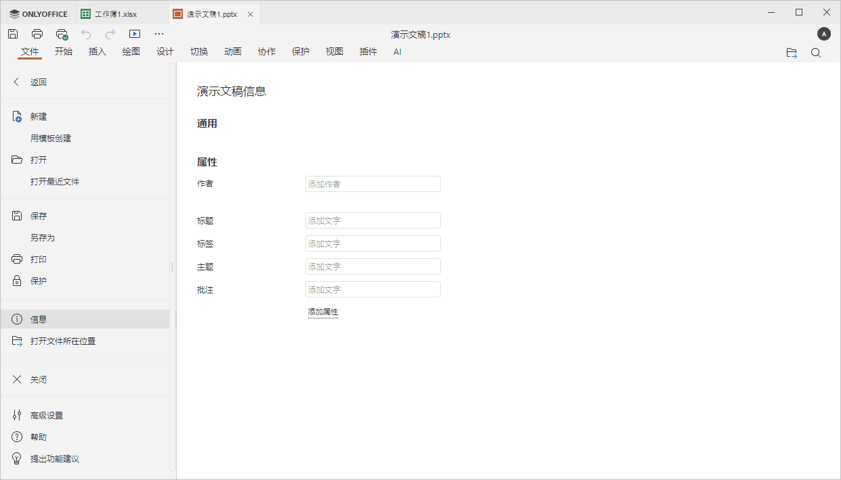Click the open file location folder icon

pos(791,52)
